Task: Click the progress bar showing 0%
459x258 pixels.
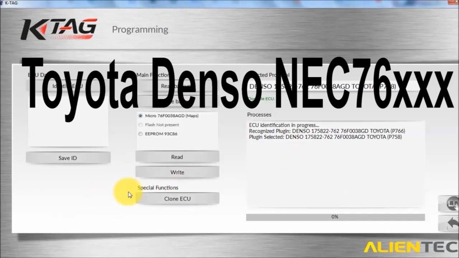Action: tap(335, 217)
